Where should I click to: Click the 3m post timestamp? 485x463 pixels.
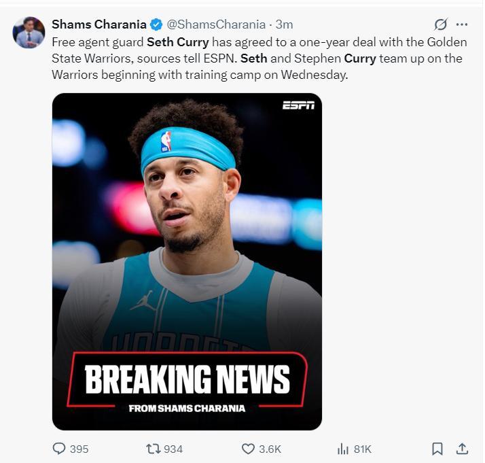(x=284, y=25)
